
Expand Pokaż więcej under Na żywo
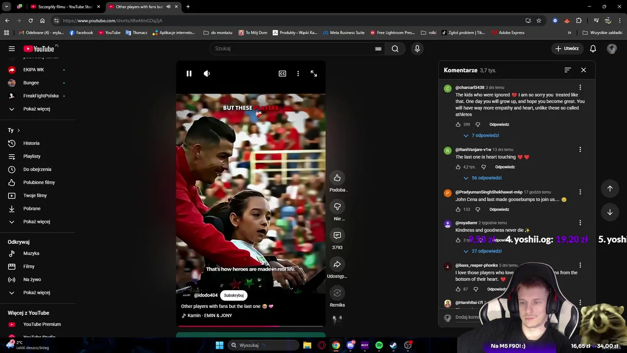(37, 293)
